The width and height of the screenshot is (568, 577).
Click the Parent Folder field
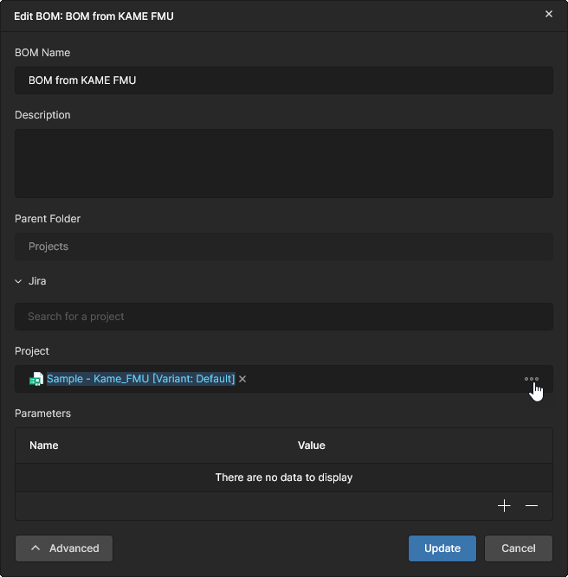[x=283, y=247]
